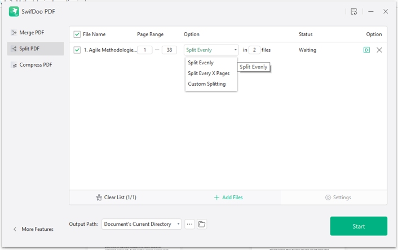
Task: Toggle the select-all File Name checkbox
Action: coord(77,34)
